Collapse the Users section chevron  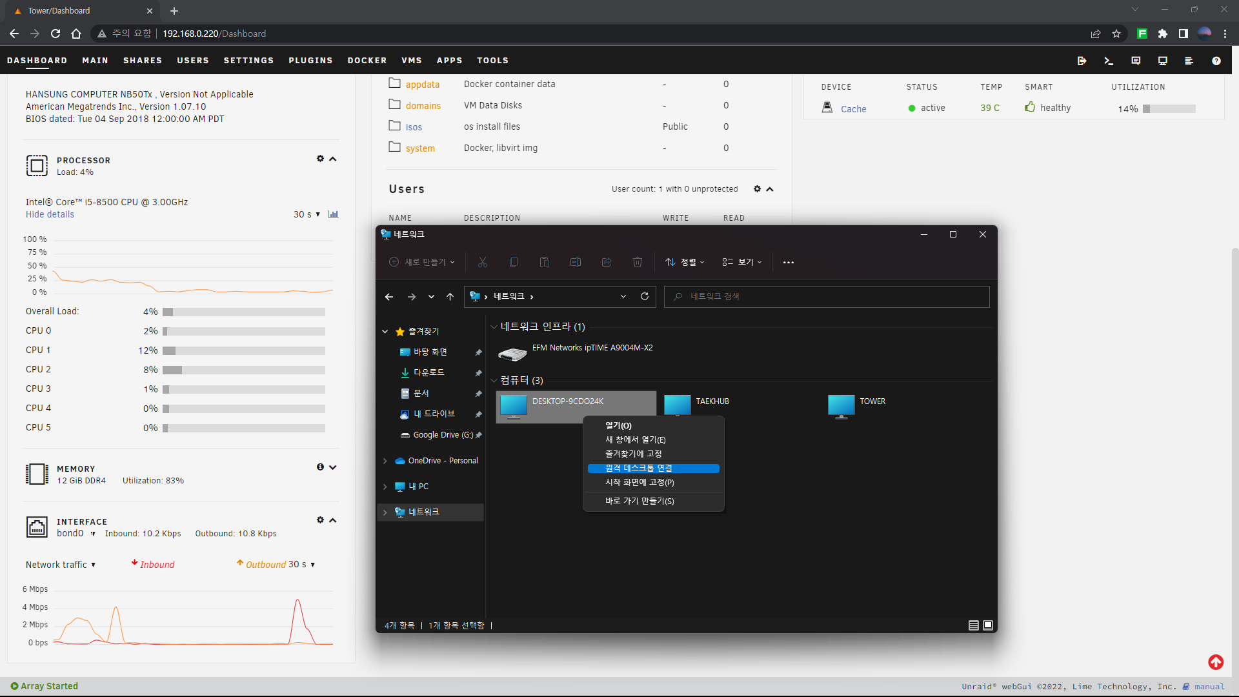tap(770, 189)
